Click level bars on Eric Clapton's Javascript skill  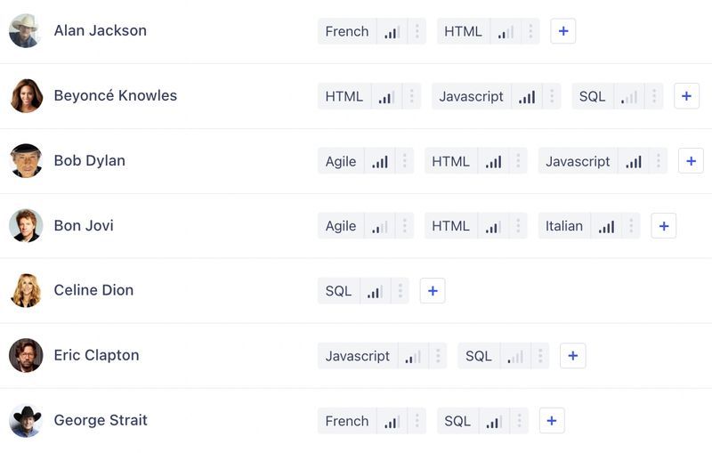(413, 357)
